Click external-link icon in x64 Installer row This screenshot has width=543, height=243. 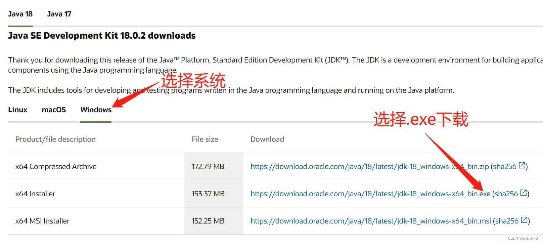point(524,193)
